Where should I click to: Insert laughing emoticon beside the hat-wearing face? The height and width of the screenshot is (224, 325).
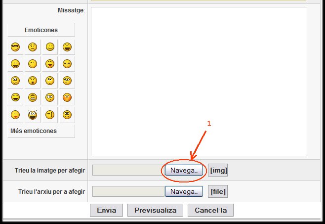[x=15, y=97]
